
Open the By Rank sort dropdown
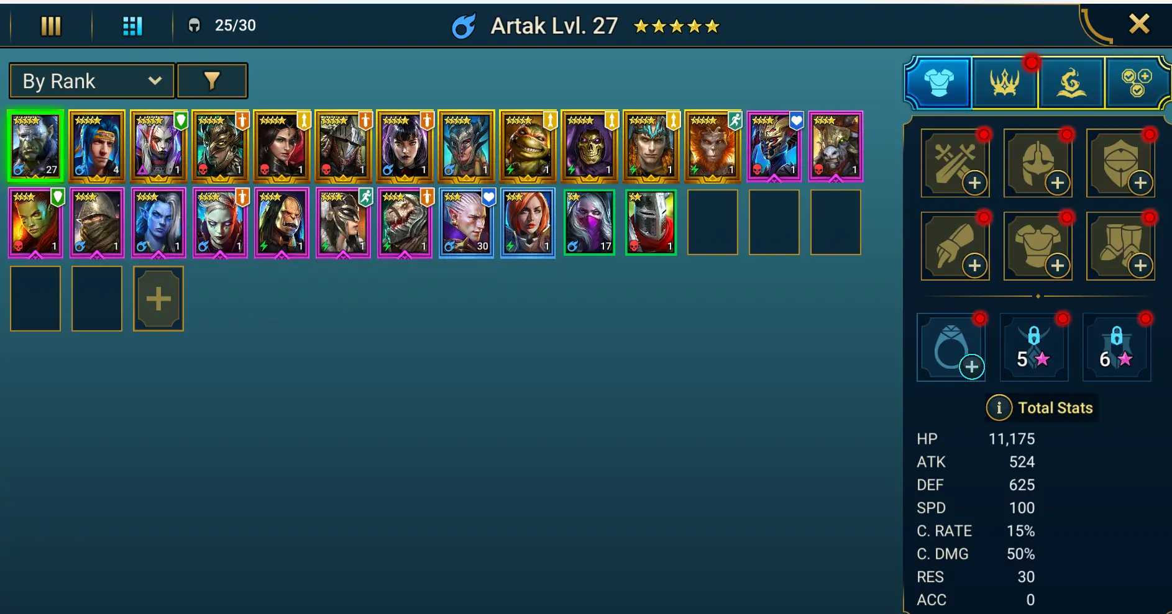92,81
